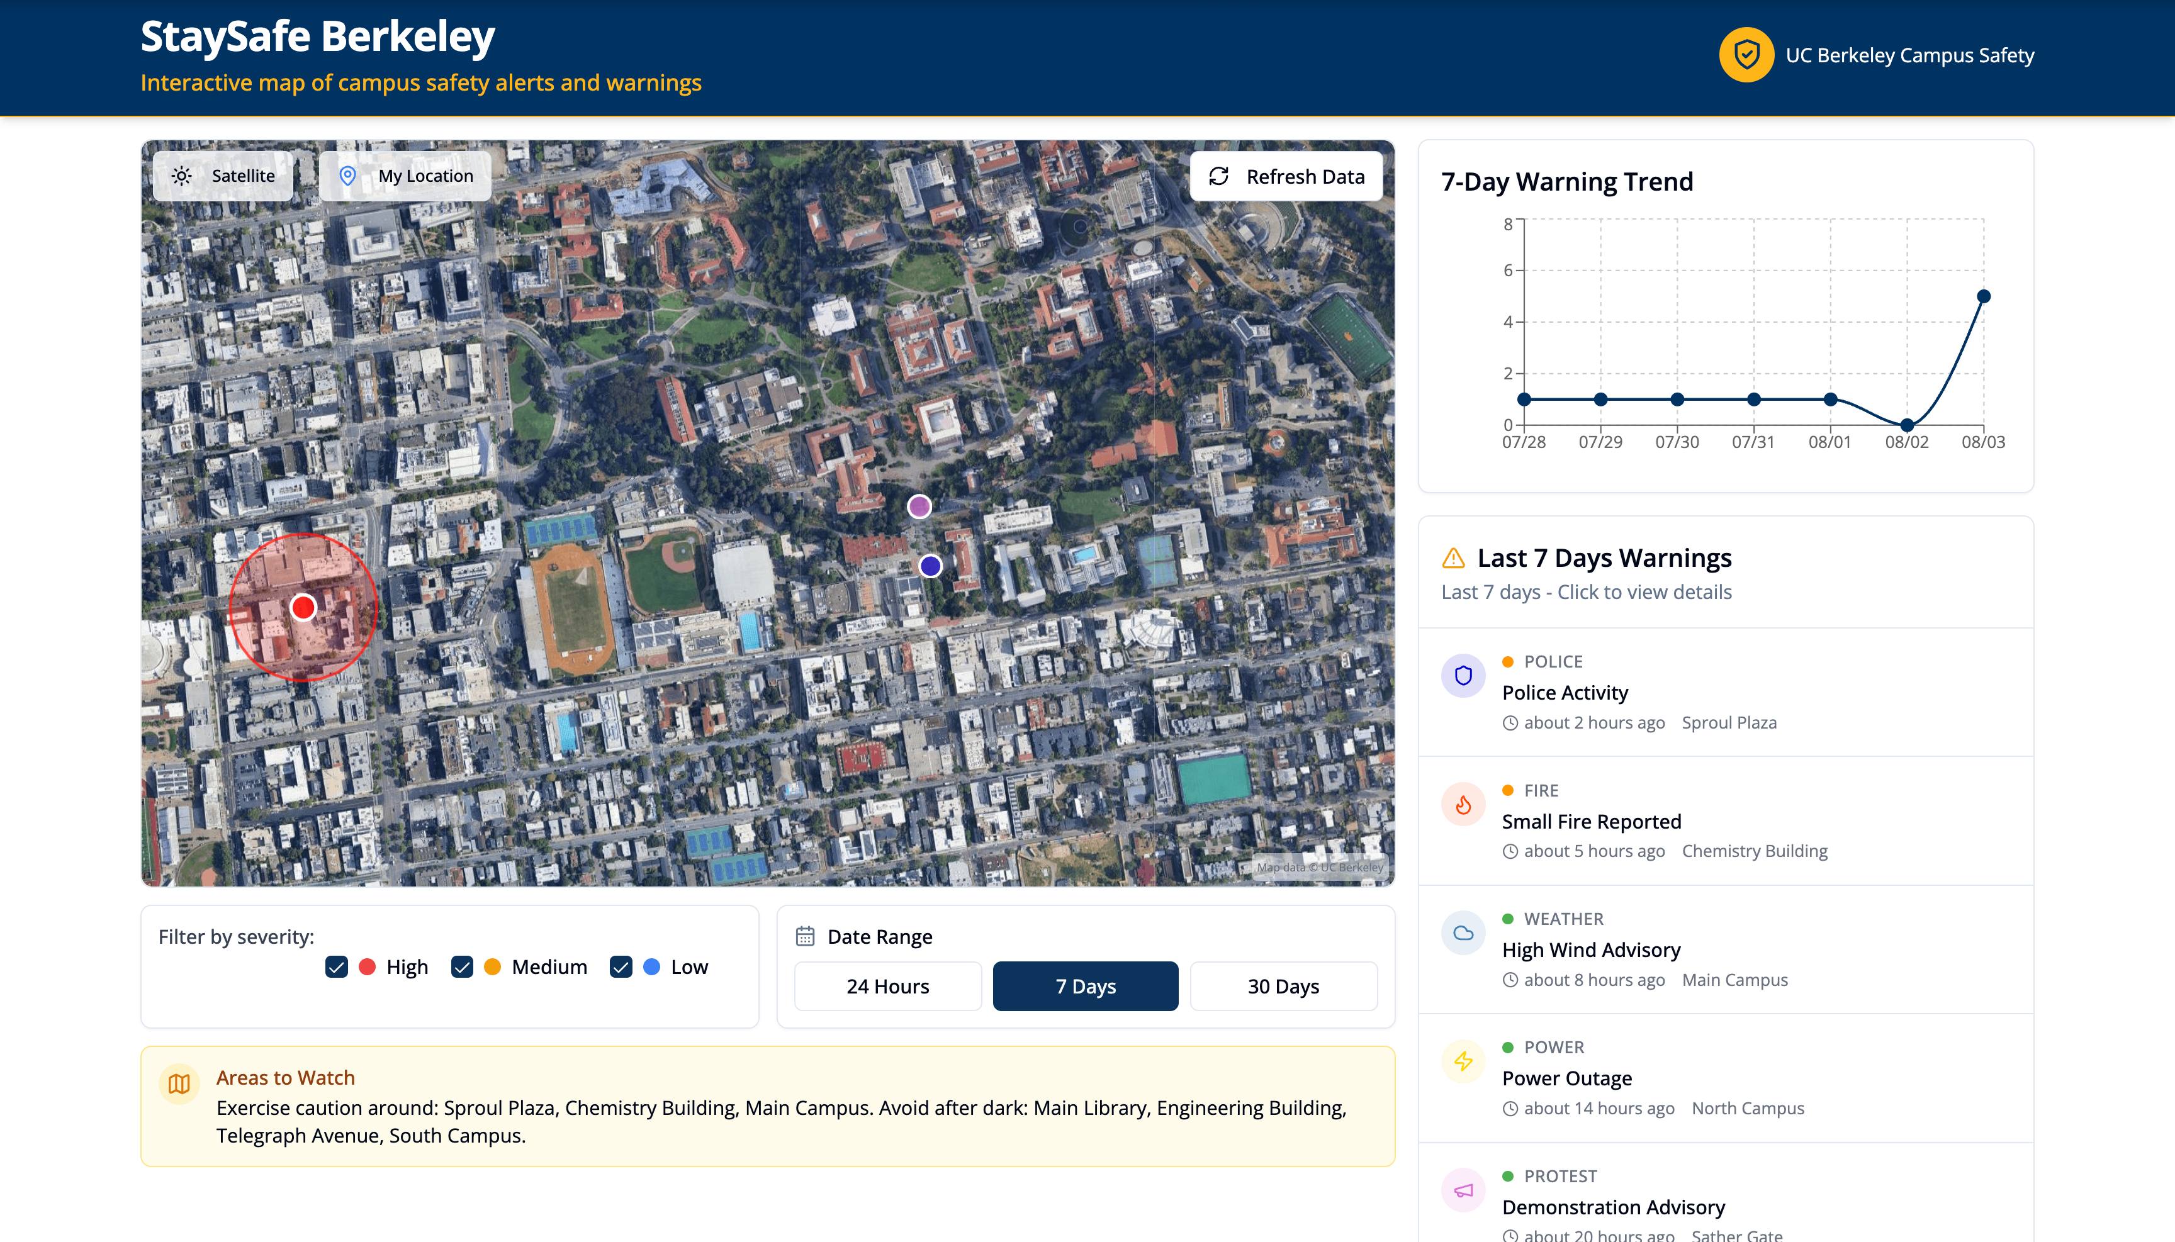Click the lightning bolt icon for Power Outage
The height and width of the screenshot is (1242, 2175).
click(1463, 1060)
